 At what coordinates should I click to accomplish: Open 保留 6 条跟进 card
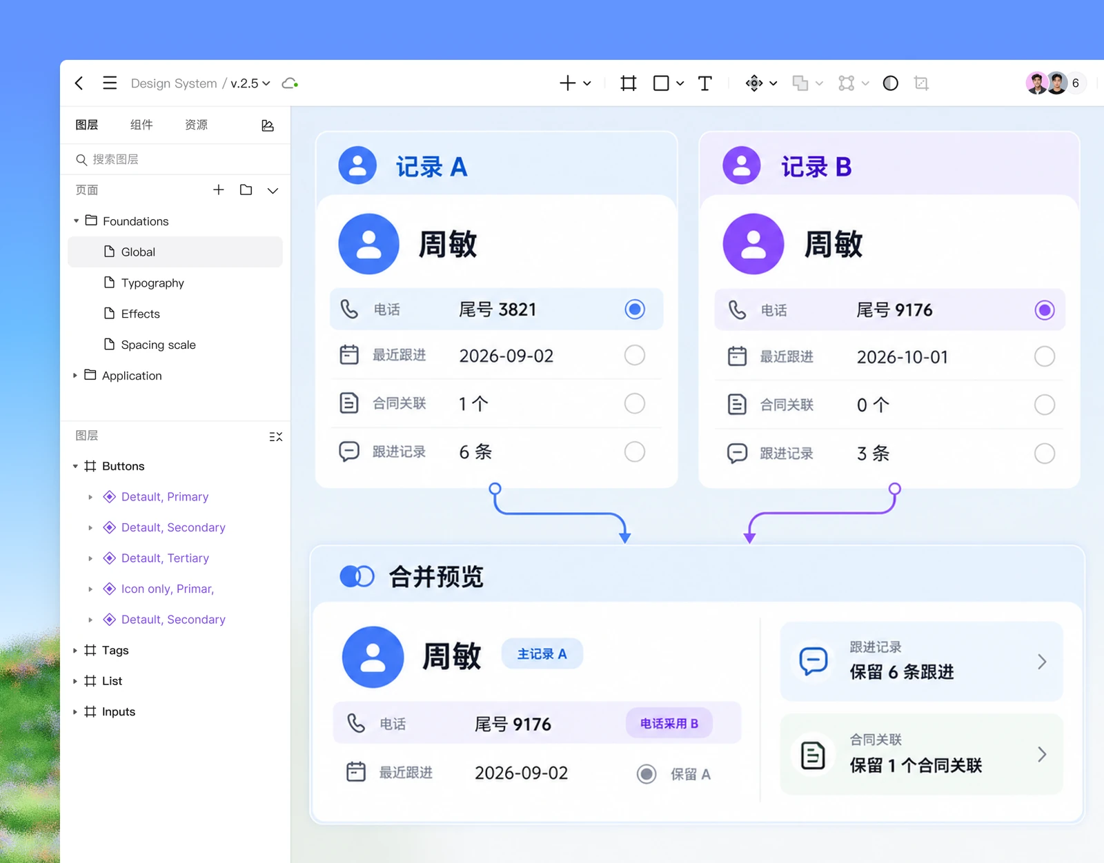921,661
